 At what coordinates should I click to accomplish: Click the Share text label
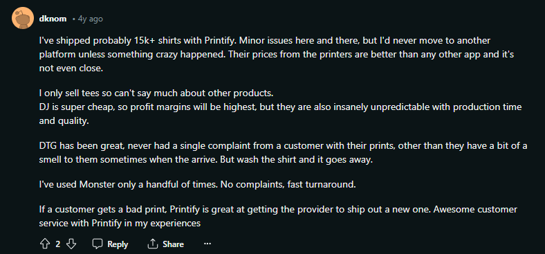pos(173,244)
